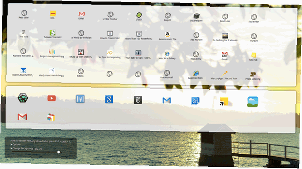Open the scrible Toolbar bookmark
Screen dimensions: 302x169
point(110,16)
